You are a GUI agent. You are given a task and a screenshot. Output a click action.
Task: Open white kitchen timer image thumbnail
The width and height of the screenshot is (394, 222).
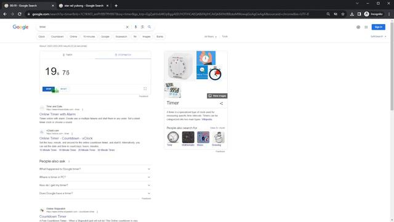(x=180, y=66)
